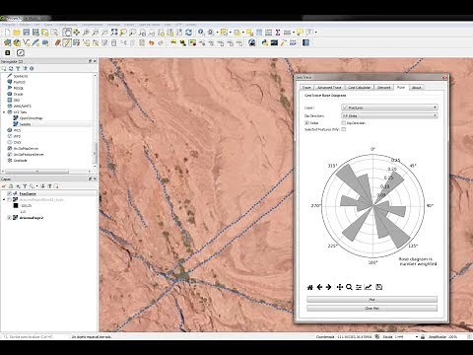The height and width of the screenshot is (355, 473).
Task: Click the plot edit axis line-chart icon
Action: point(369,287)
